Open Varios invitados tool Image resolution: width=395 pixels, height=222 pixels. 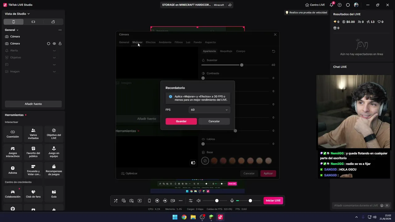[x=33, y=134]
